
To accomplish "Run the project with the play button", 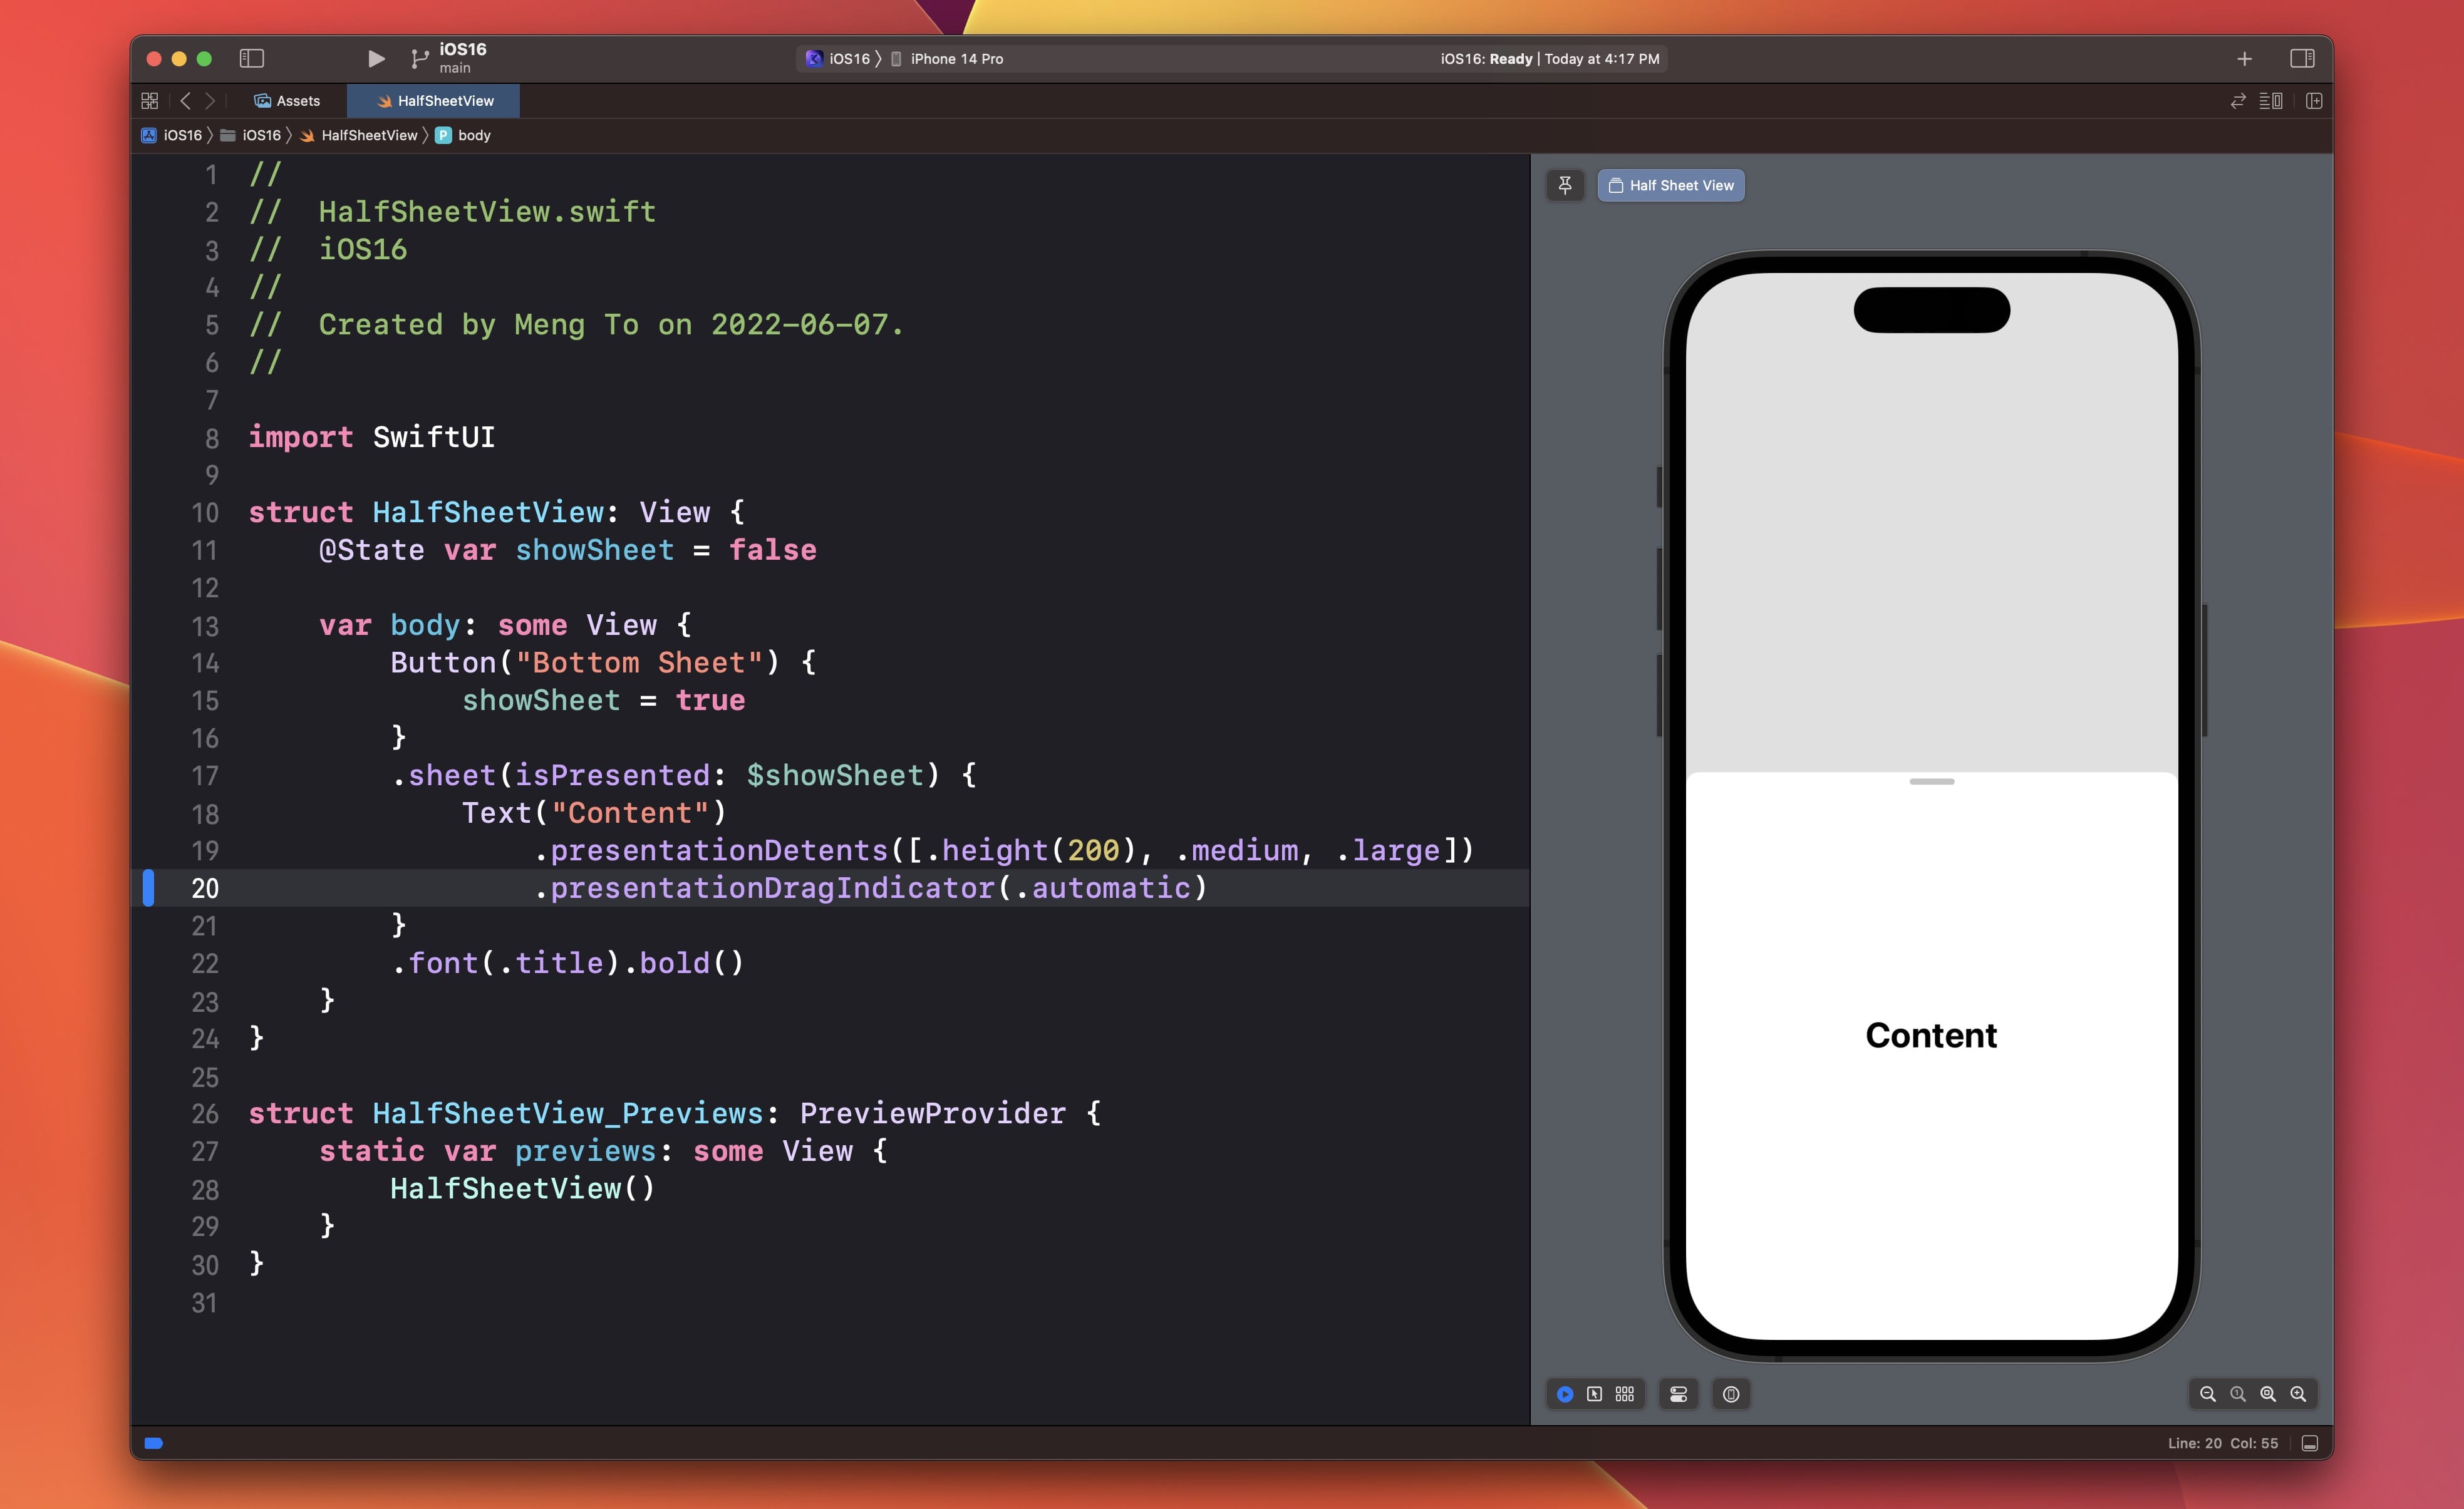I will [376, 59].
